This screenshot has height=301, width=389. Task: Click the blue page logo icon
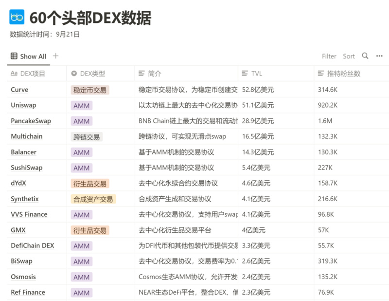click(x=17, y=17)
